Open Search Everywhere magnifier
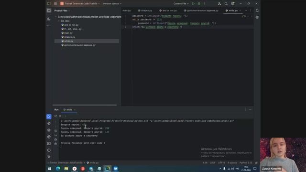The height and width of the screenshot is (172, 306). [226, 3]
